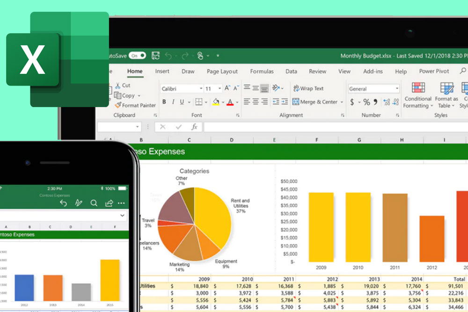
Task: Open the Touch/Mouse mode icon
Action: coord(200,56)
